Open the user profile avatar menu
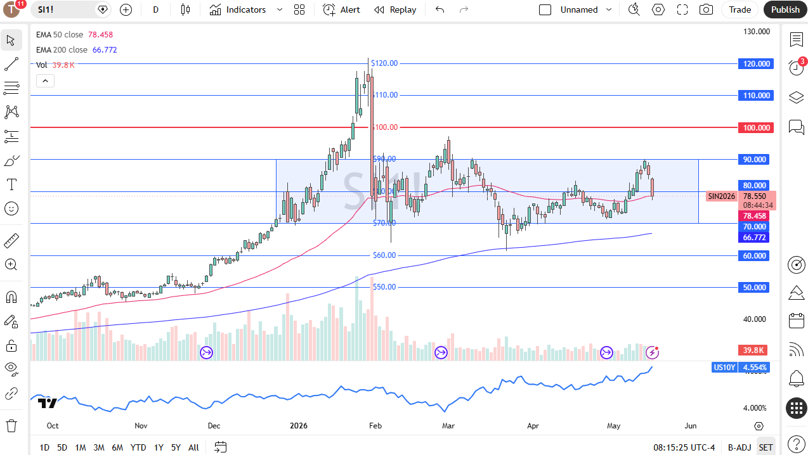 coord(12,10)
